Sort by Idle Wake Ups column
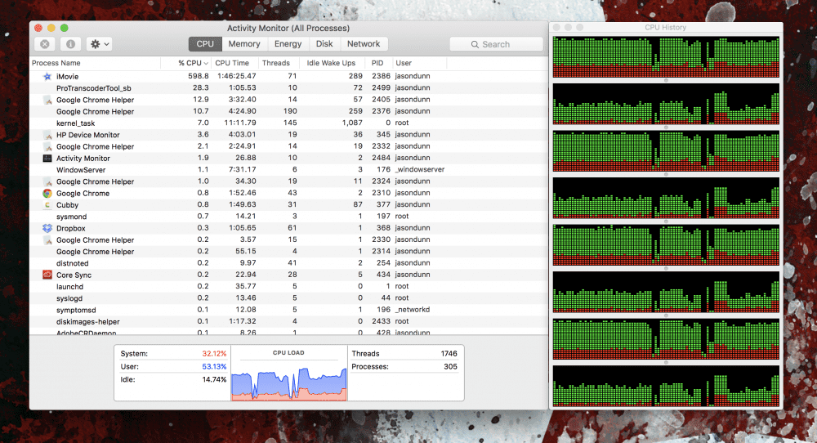The width and height of the screenshot is (817, 443). pos(331,63)
